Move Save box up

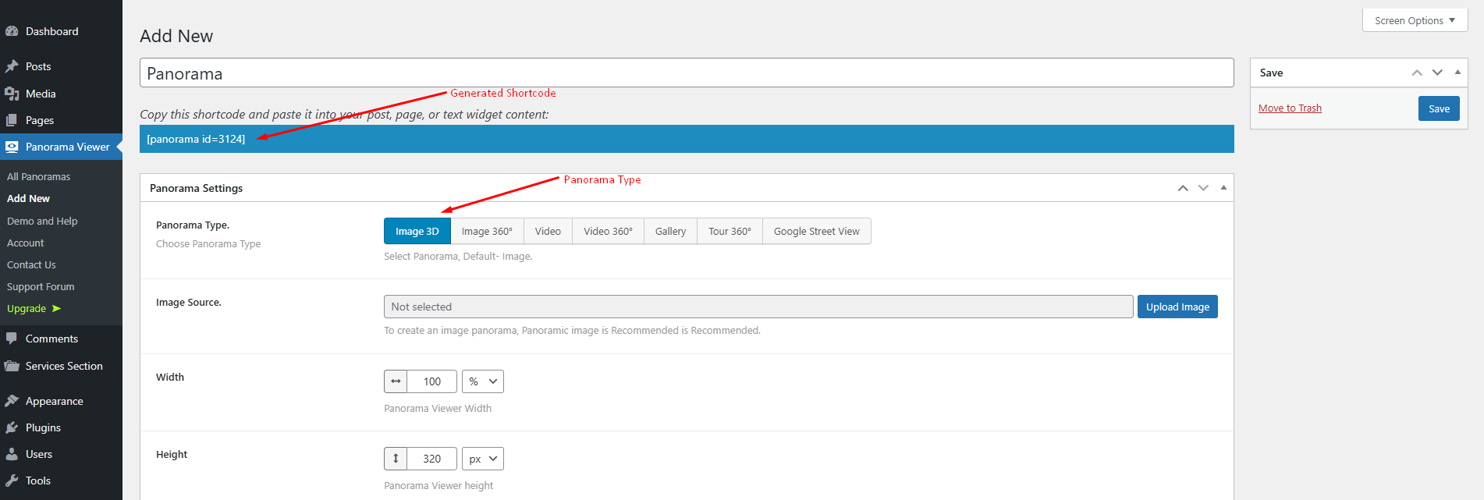[1417, 73]
